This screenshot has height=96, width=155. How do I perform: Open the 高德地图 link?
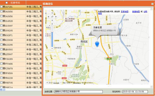click(x=136, y=12)
